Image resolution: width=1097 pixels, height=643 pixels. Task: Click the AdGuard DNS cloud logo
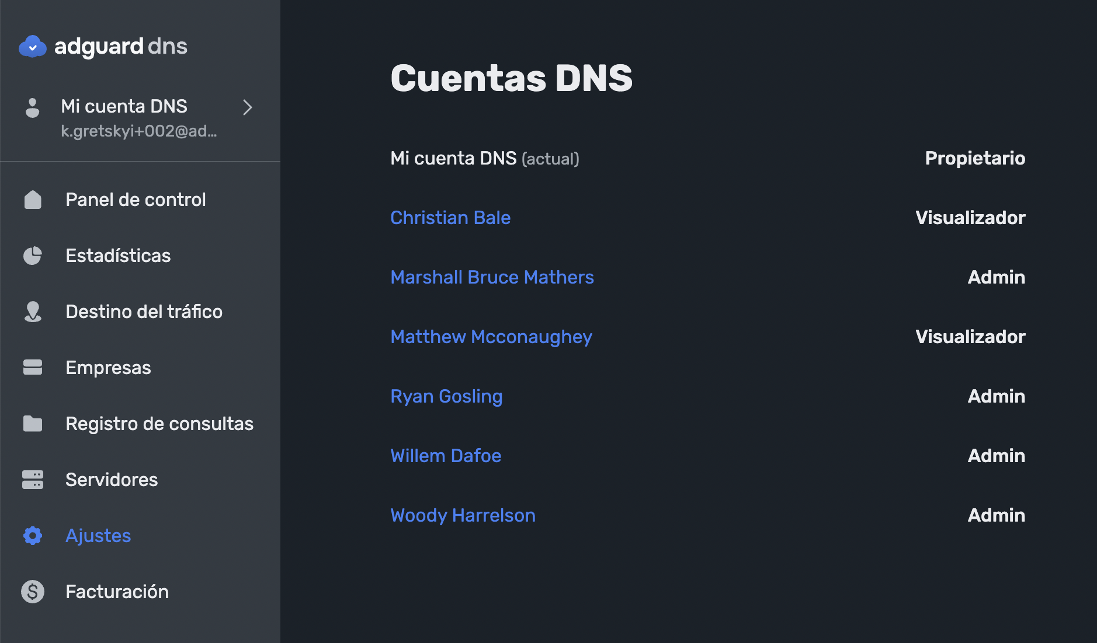point(33,46)
